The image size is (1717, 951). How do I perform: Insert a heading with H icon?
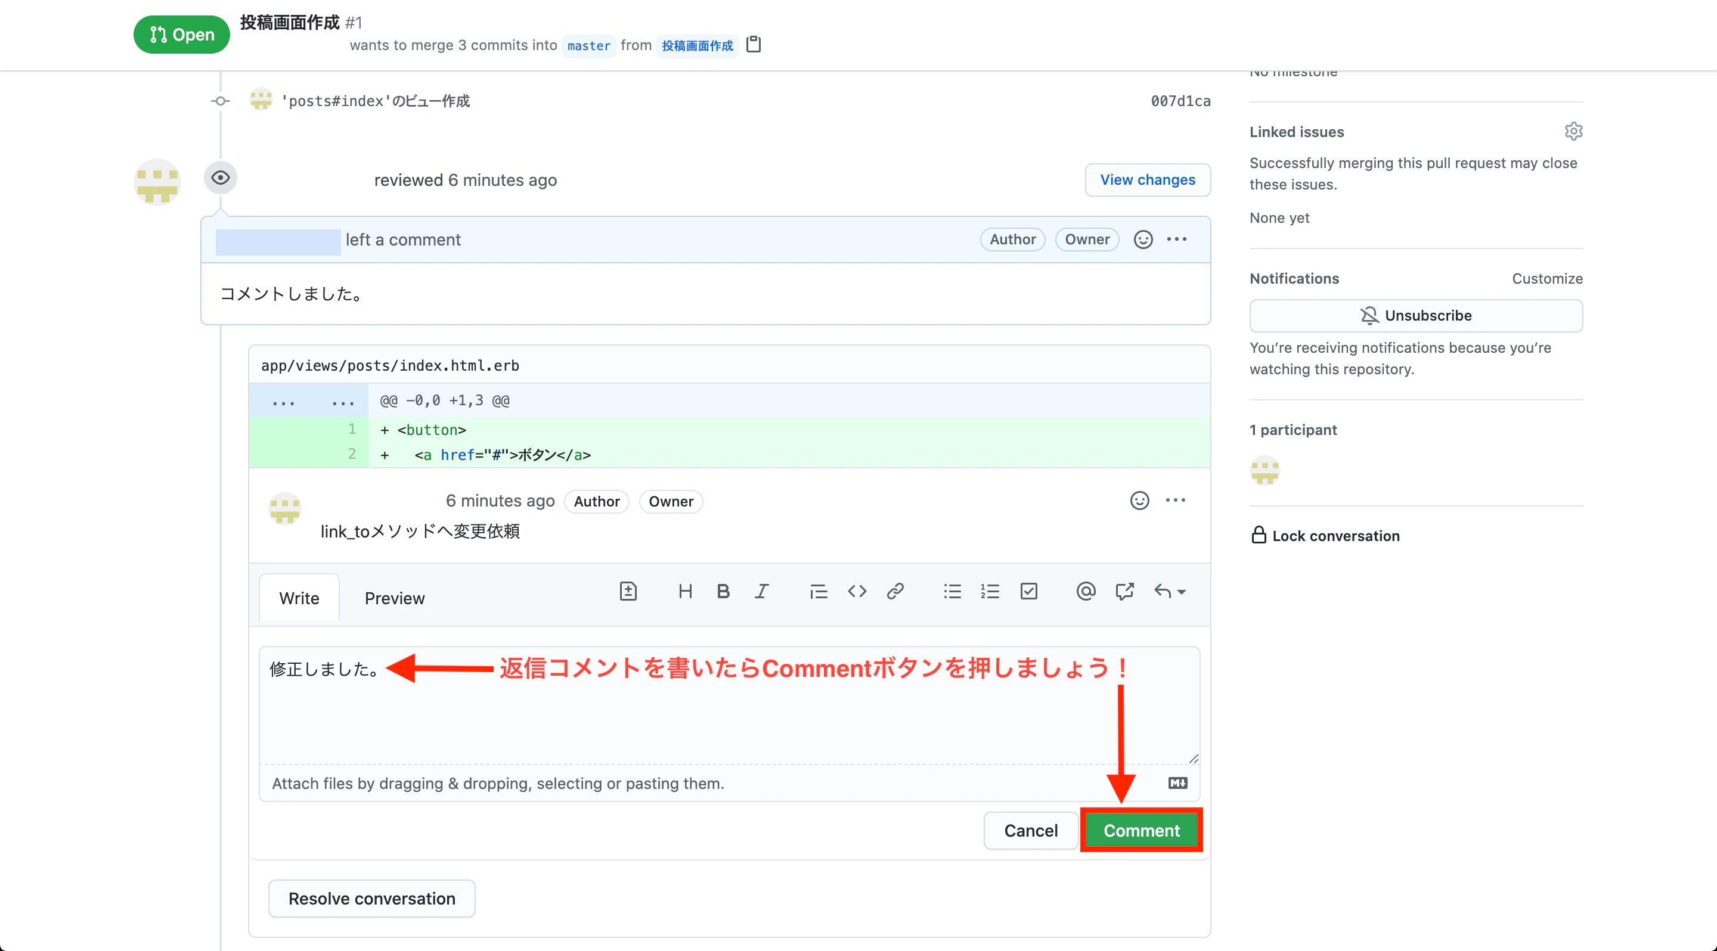tap(685, 591)
